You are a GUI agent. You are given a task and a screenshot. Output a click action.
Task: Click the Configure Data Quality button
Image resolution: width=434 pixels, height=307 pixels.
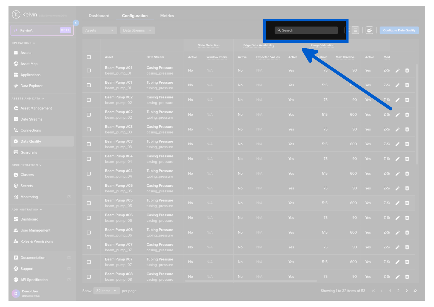click(x=399, y=30)
